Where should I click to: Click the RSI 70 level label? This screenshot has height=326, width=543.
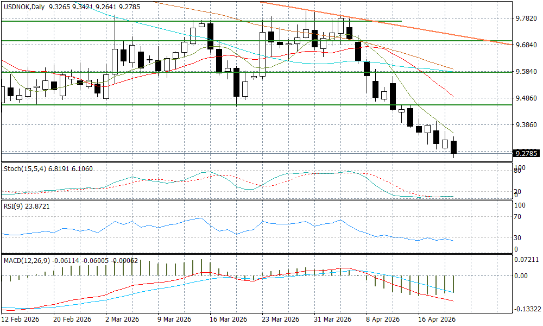pos(518,217)
